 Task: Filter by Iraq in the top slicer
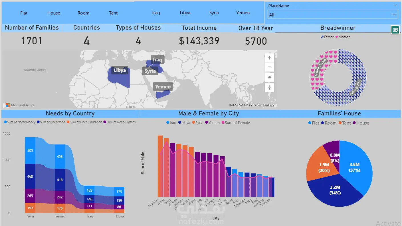(x=156, y=13)
